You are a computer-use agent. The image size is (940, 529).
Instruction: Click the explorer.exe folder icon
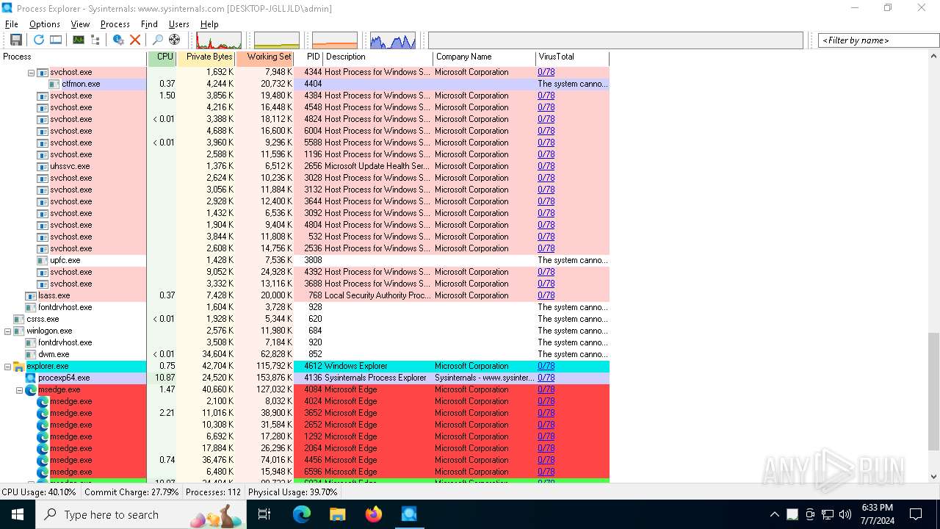[x=19, y=366]
